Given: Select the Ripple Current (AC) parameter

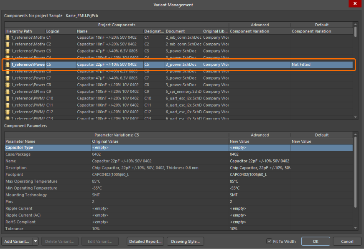Looking at the screenshot, I should (x=178, y=215).
